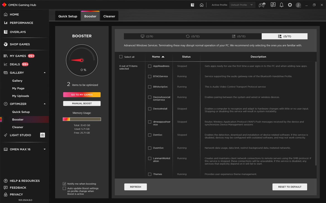Tick the Select all checkbox
326x203 pixels.
[121, 57]
